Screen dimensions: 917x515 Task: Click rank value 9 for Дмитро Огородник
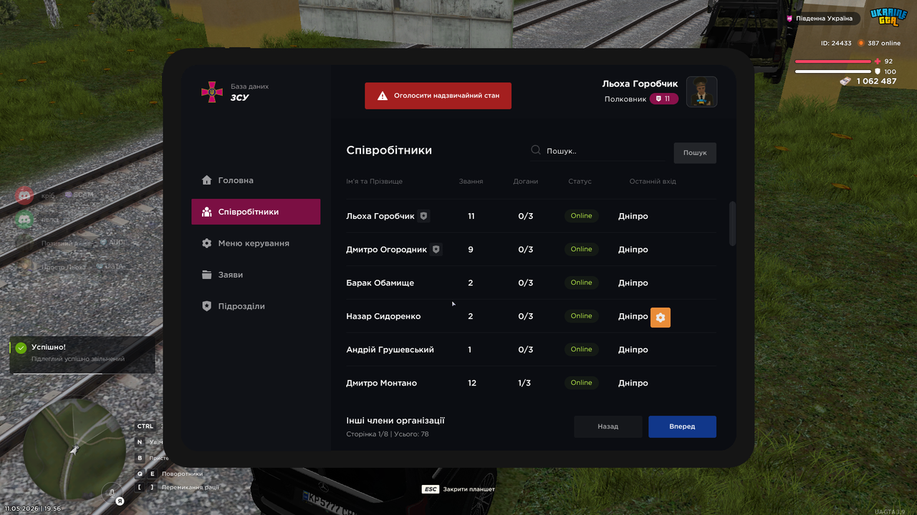[471, 250]
